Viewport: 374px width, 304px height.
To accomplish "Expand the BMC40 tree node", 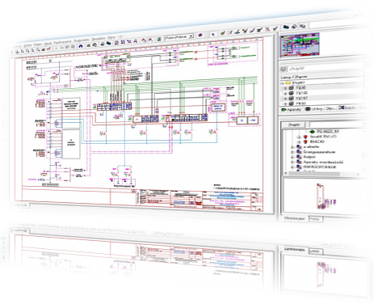I will coord(299,141).
